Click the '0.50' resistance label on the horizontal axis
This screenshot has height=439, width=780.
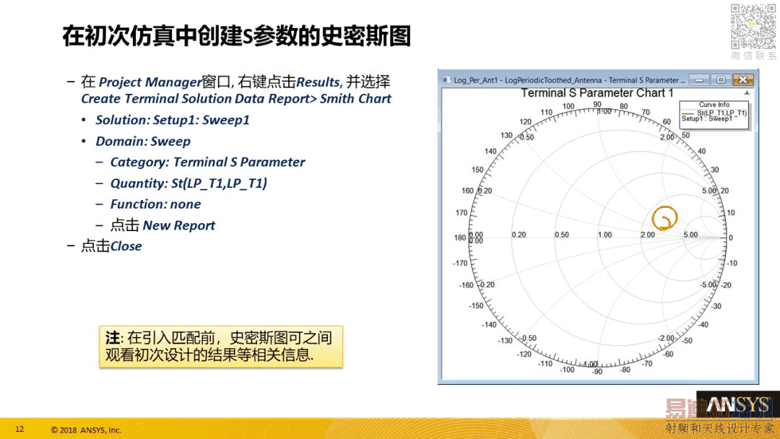[x=562, y=235]
